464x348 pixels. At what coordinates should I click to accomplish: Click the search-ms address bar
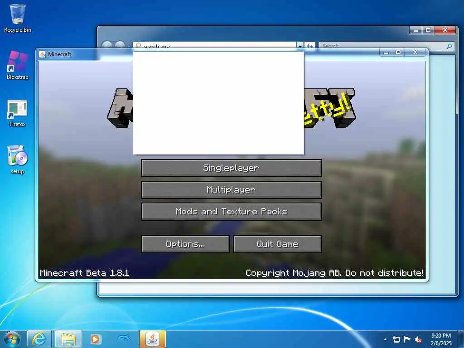point(214,46)
